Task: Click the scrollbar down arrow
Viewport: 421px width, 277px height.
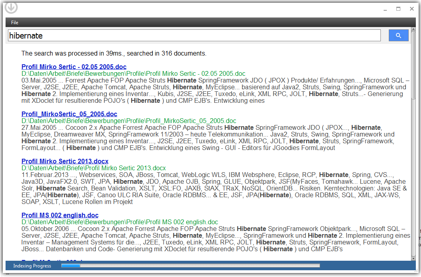Action: (x=413, y=258)
